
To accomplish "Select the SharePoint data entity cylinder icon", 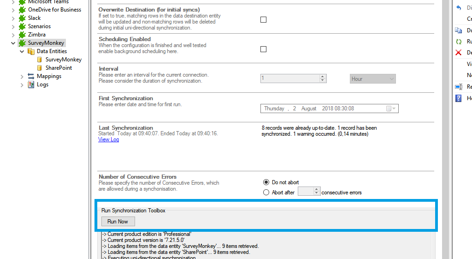I will 40,68.
